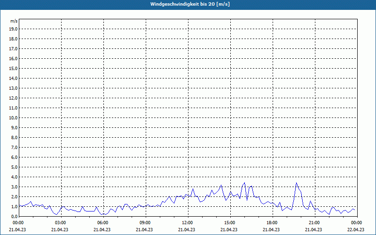Click the wind speed peak near 19:40
Image resolution: width=376 pixels, height=235 pixels.
click(x=297, y=183)
